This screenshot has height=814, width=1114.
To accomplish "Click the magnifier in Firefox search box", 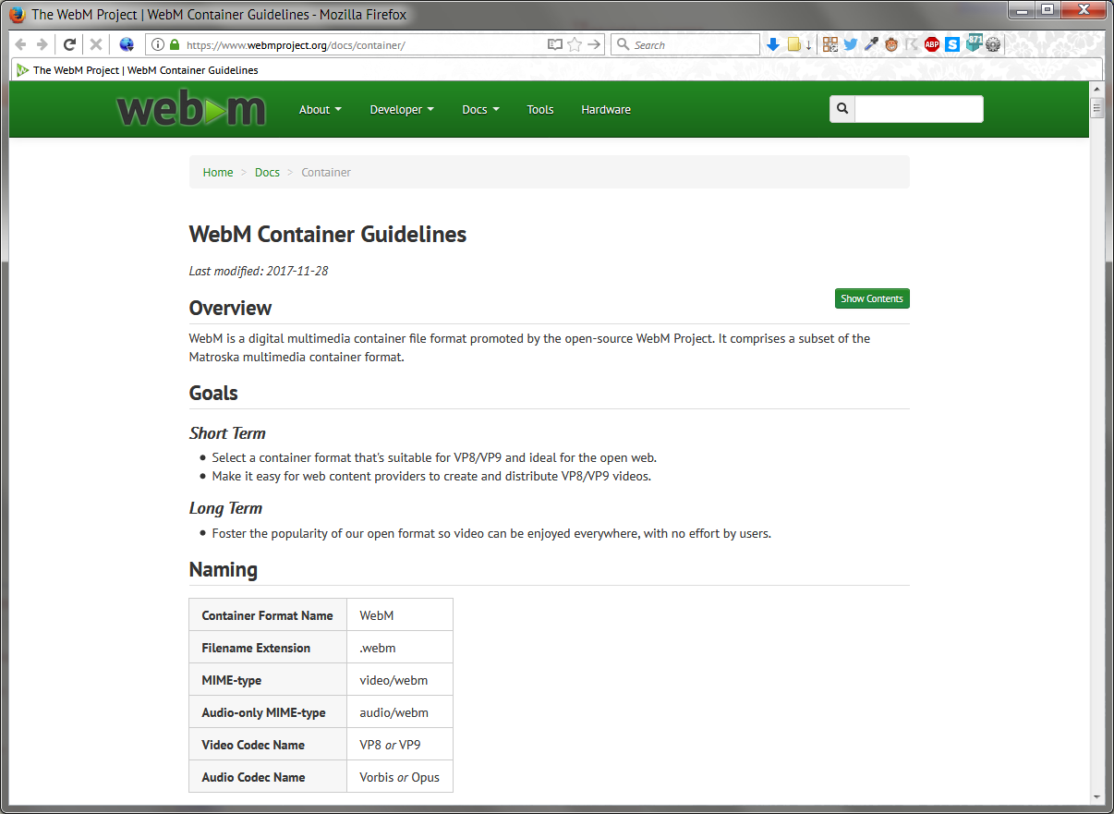I will 624,44.
